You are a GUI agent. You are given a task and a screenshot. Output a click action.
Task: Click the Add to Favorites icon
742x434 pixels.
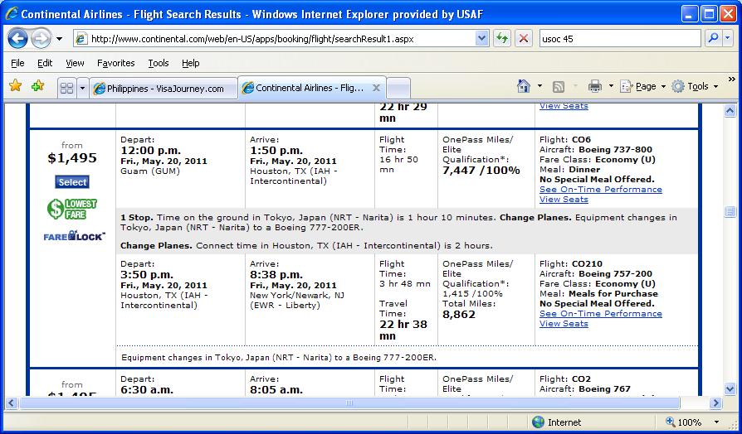coord(37,86)
